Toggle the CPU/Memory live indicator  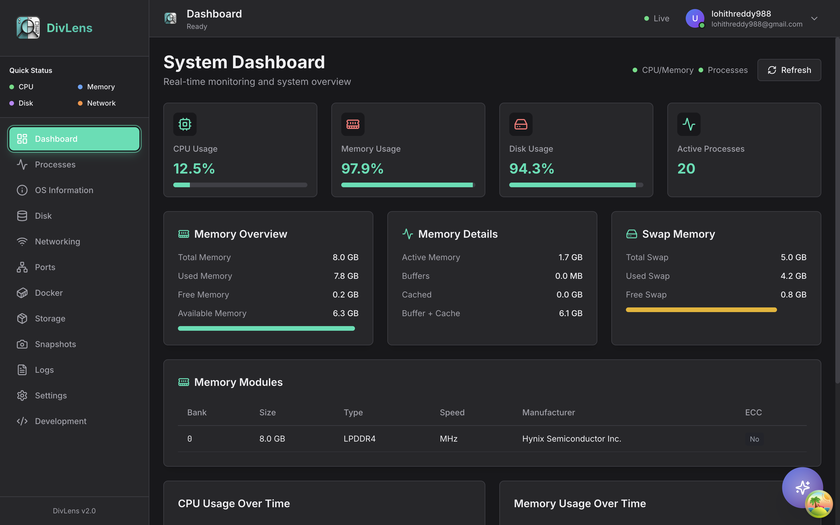pos(663,70)
